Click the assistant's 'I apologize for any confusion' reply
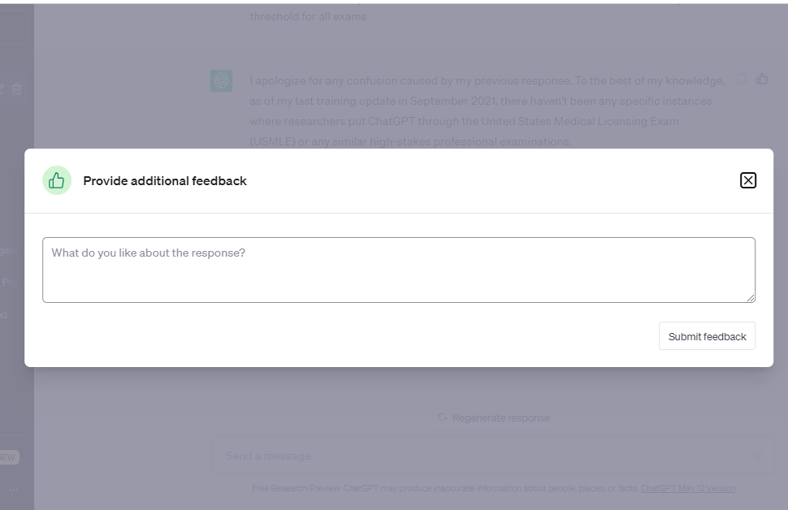This screenshot has width=788, height=510. [487, 111]
